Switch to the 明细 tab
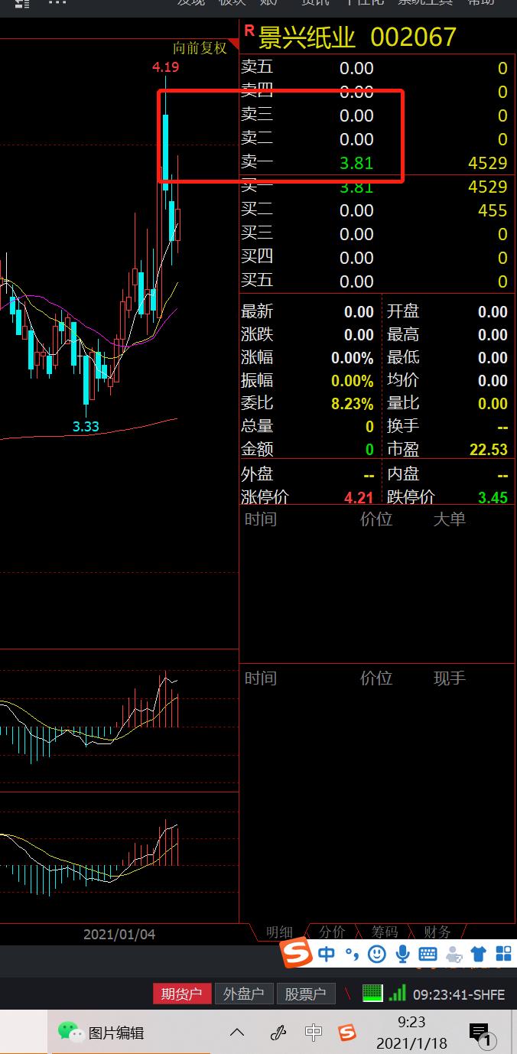The width and height of the screenshot is (517, 1054). tap(279, 932)
